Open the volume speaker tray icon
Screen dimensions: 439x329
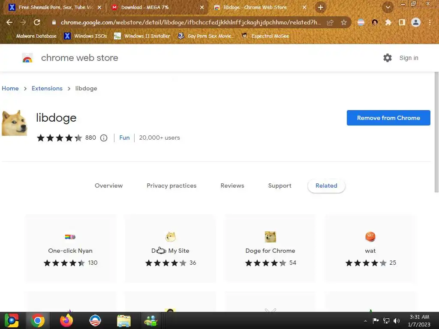[x=397, y=321]
